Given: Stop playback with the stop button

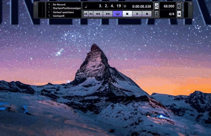Looking at the screenshot, I should tap(127, 14).
